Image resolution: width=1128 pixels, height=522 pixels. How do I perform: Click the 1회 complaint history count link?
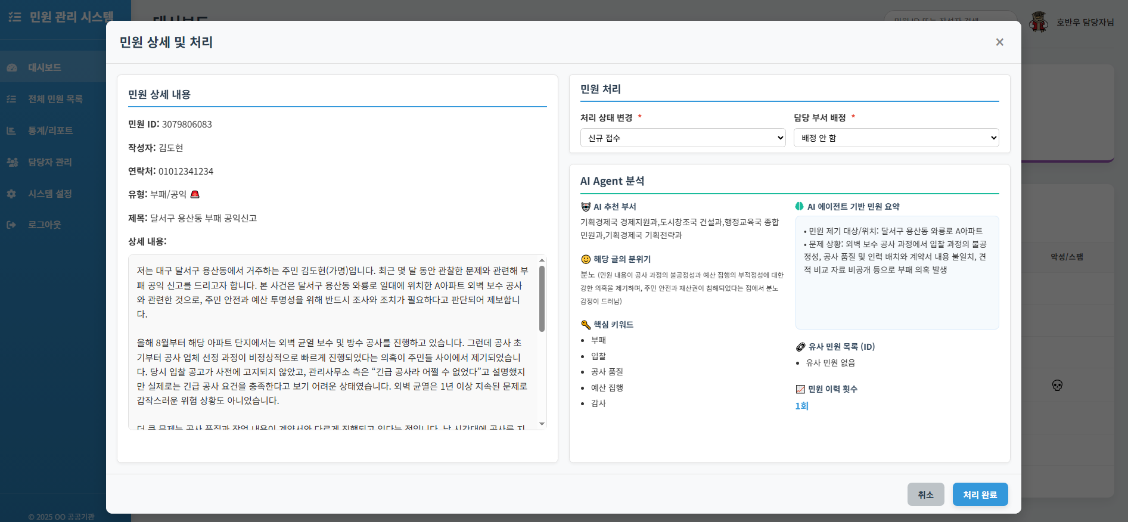801,406
